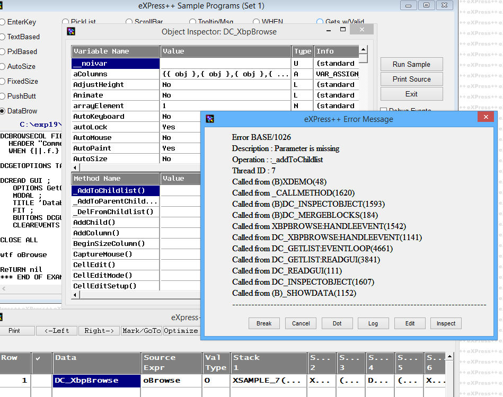Click the up arrow of the variable list scrollbar
The width and height of the screenshot is (503, 397).
[x=363, y=50]
